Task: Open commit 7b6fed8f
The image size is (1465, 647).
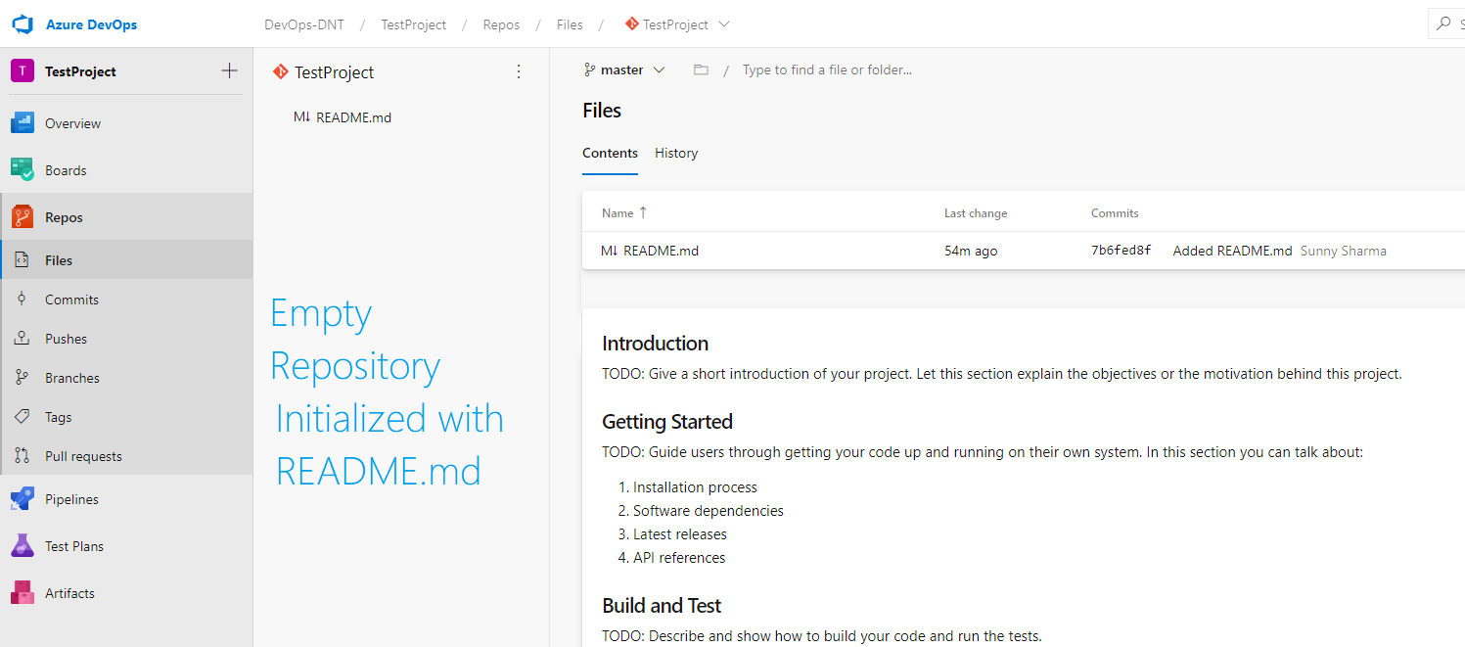Action: click(1123, 251)
